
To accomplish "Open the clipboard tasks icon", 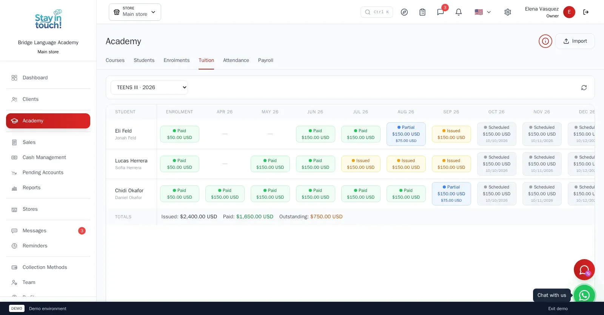I will click(x=422, y=12).
